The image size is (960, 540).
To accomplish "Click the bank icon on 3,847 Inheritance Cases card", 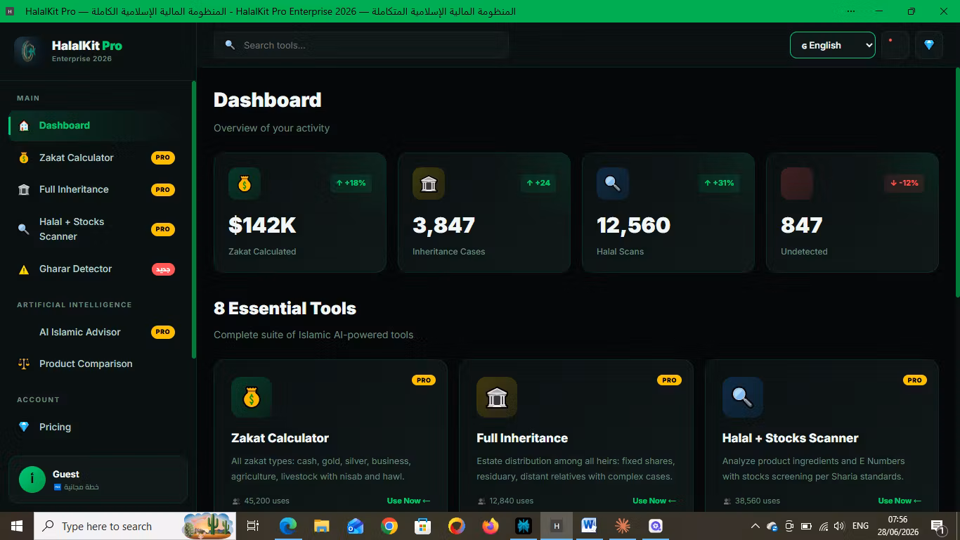I will (x=429, y=184).
